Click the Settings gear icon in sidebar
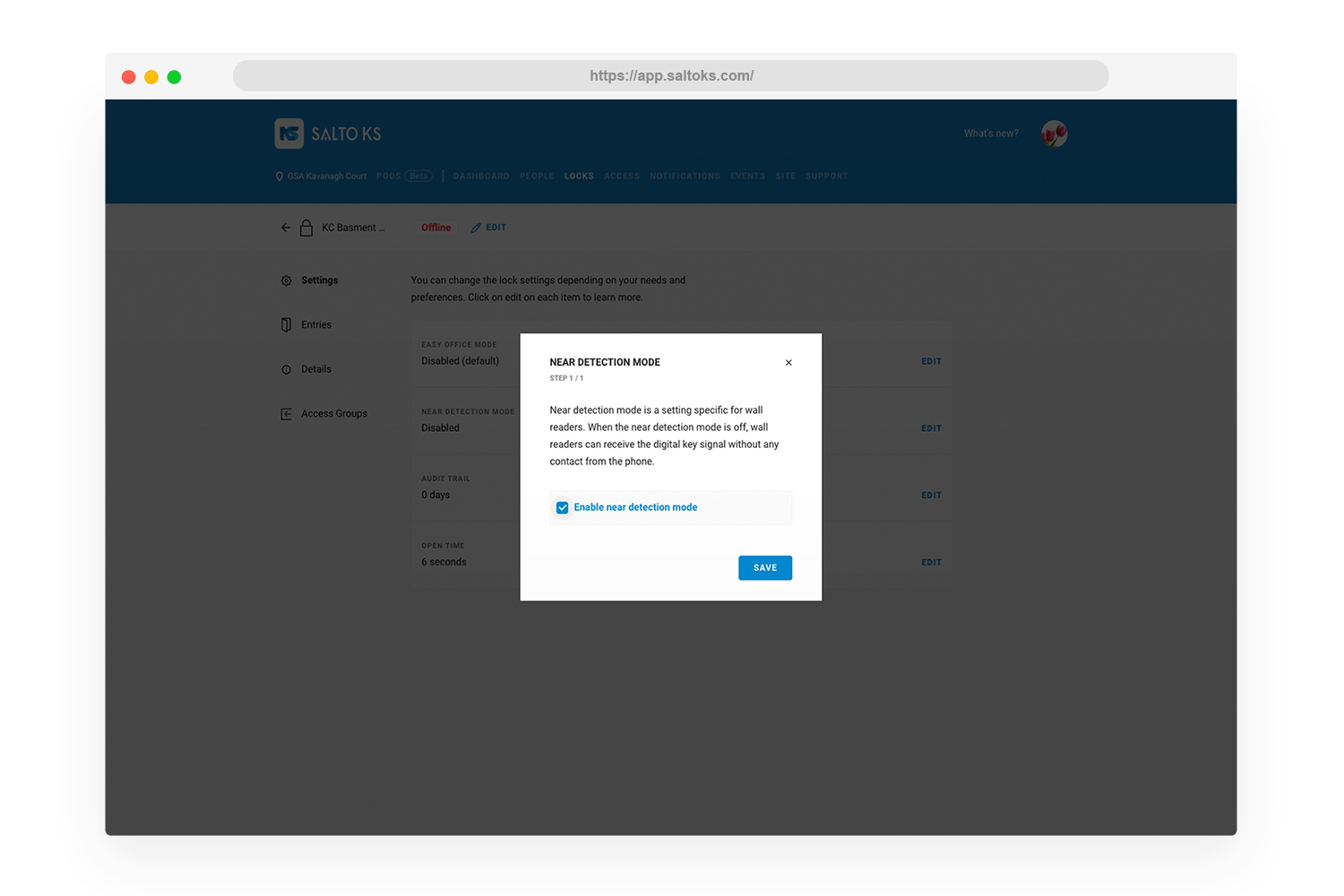Screen dimensions: 1344x896 pos(287,280)
